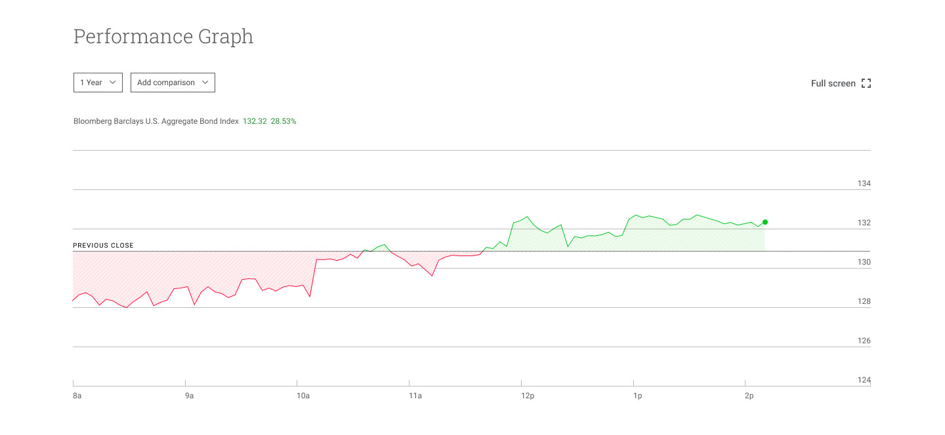Click the 126 value axis label
The width and height of the screenshot is (945, 435).
click(864, 341)
